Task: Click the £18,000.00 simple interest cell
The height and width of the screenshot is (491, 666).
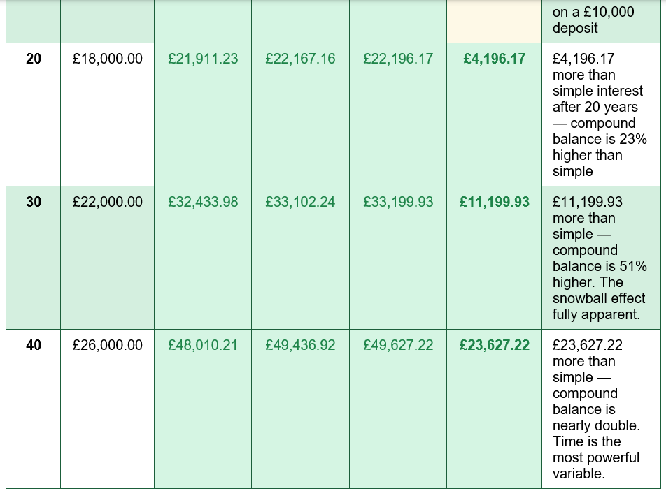Action: pyautogui.click(x=107, y=115)
